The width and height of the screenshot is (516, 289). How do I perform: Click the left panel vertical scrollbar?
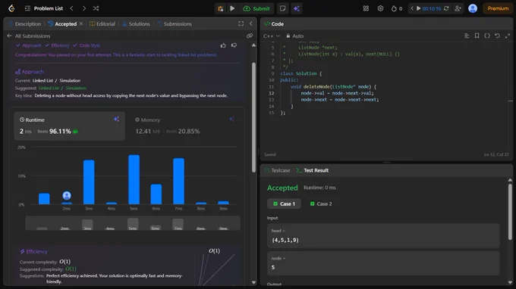pyautogui.click(x=253, y=117)
